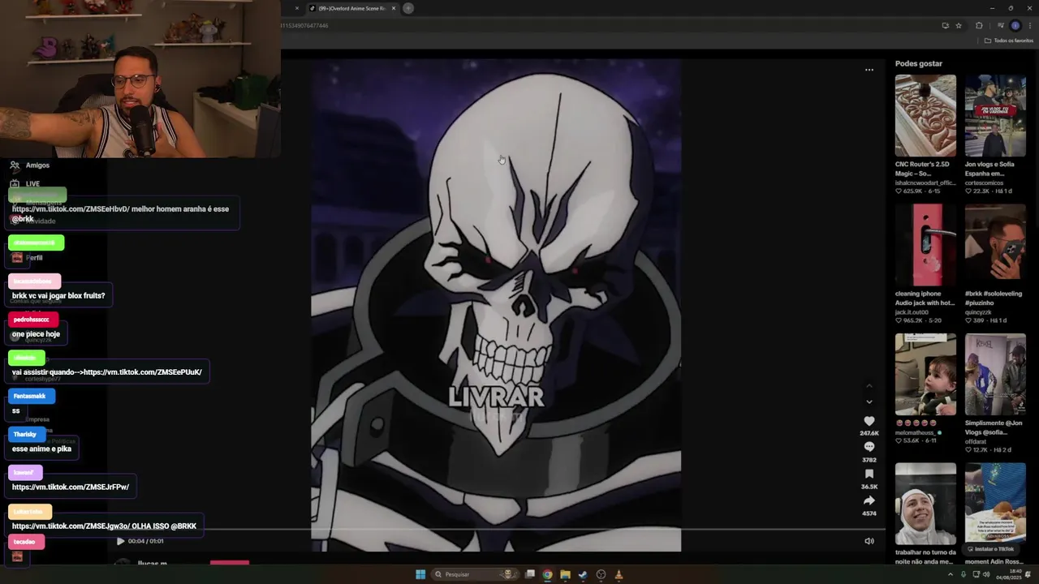
Task: Bookmark this page with the star icon
Action: tap(959, 25)
